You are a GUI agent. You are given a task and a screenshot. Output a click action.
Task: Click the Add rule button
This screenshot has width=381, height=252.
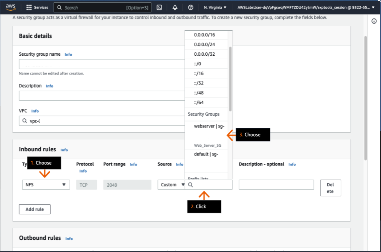click(x=35, y=209)
